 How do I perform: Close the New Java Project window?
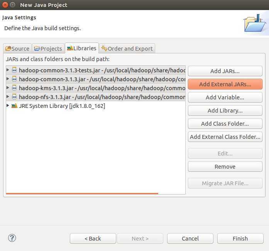5,5
